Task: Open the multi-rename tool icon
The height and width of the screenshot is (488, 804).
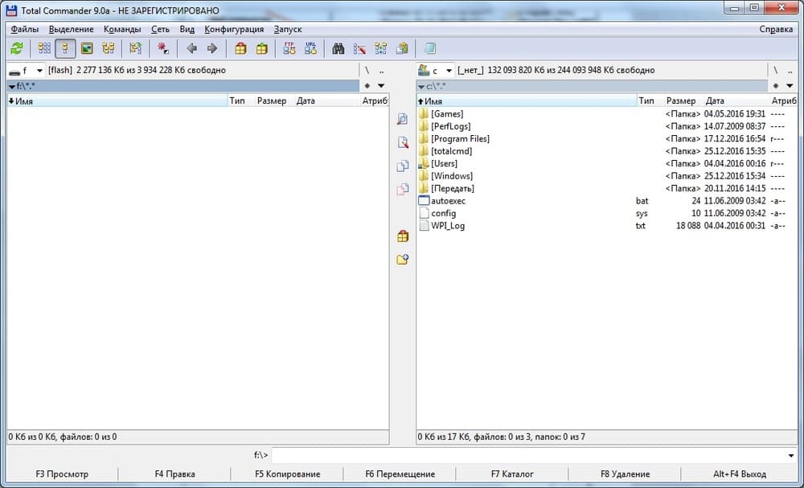Action: pyautogui.click(x=359, y=49)
